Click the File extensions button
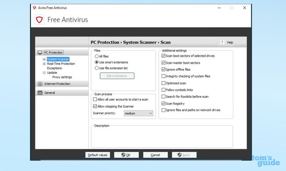Screen dimensions: 286x171 tap(117, 76)
